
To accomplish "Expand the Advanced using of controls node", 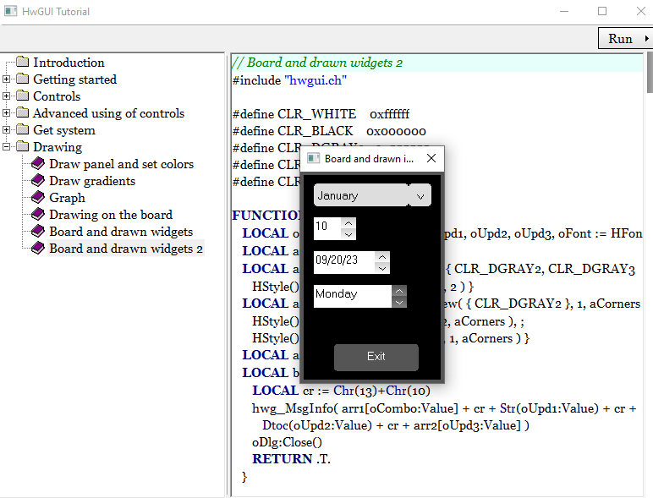I will coord(7,113).
